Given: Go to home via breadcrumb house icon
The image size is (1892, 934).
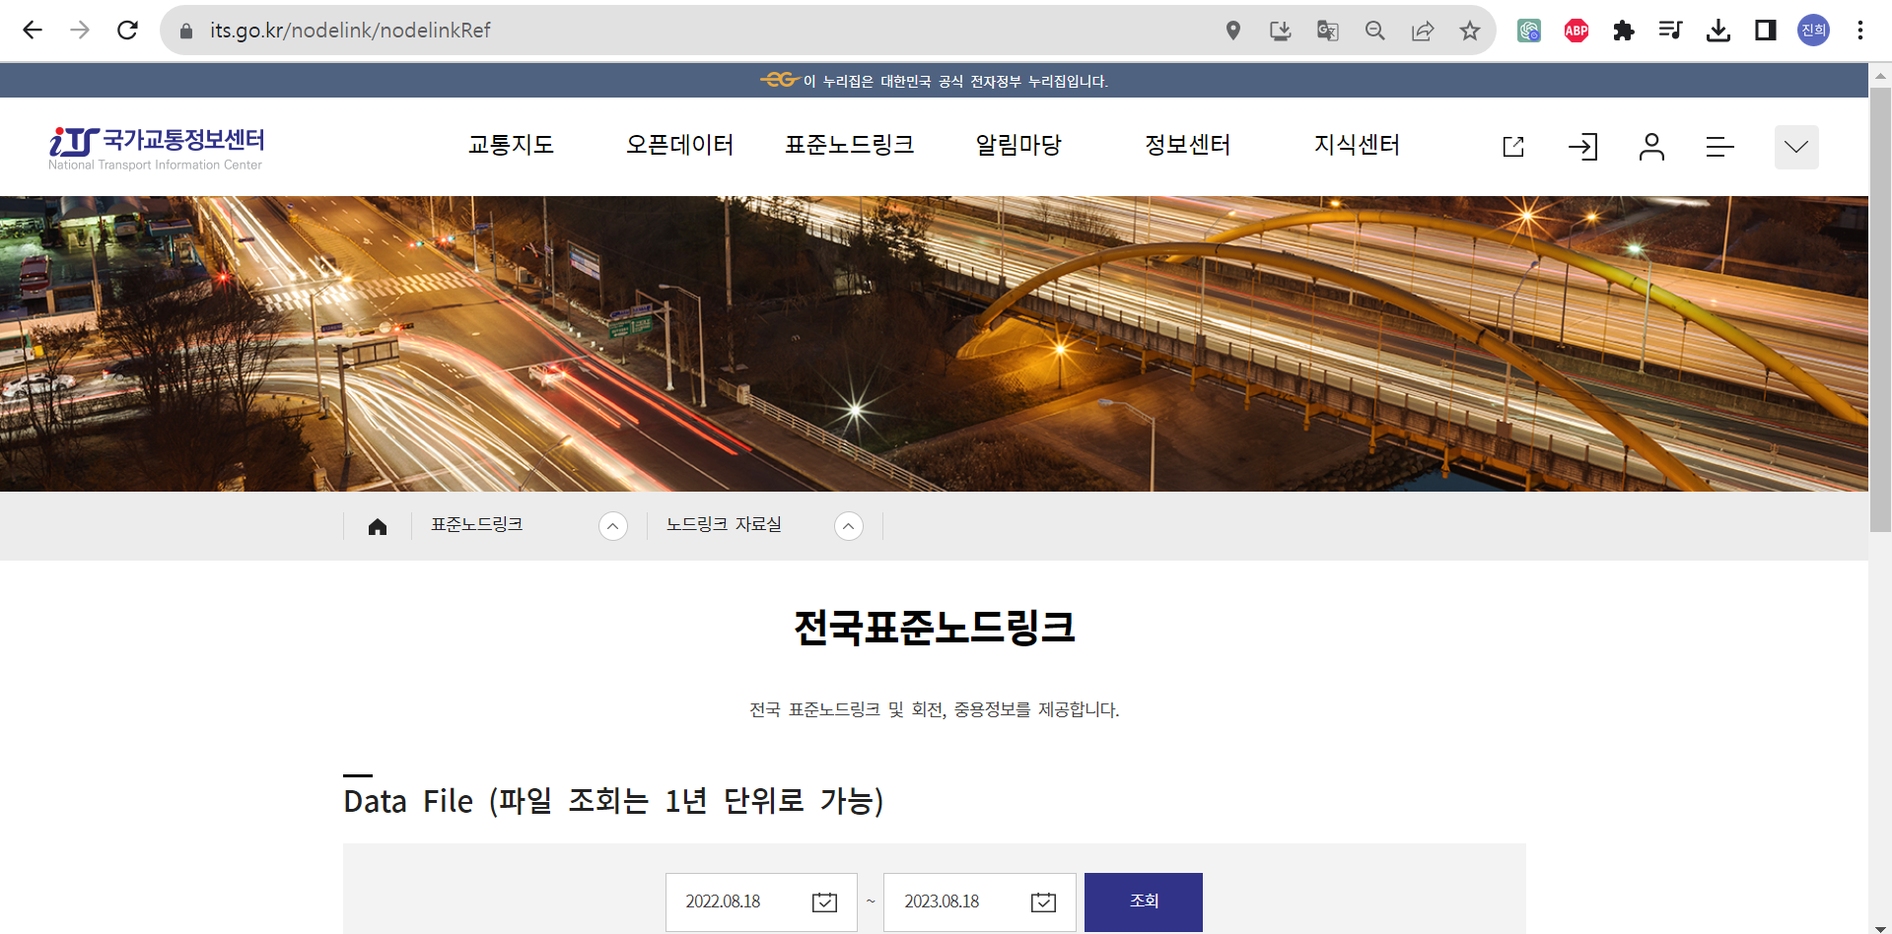Looking at the screenshot, I should pos(378,526).
